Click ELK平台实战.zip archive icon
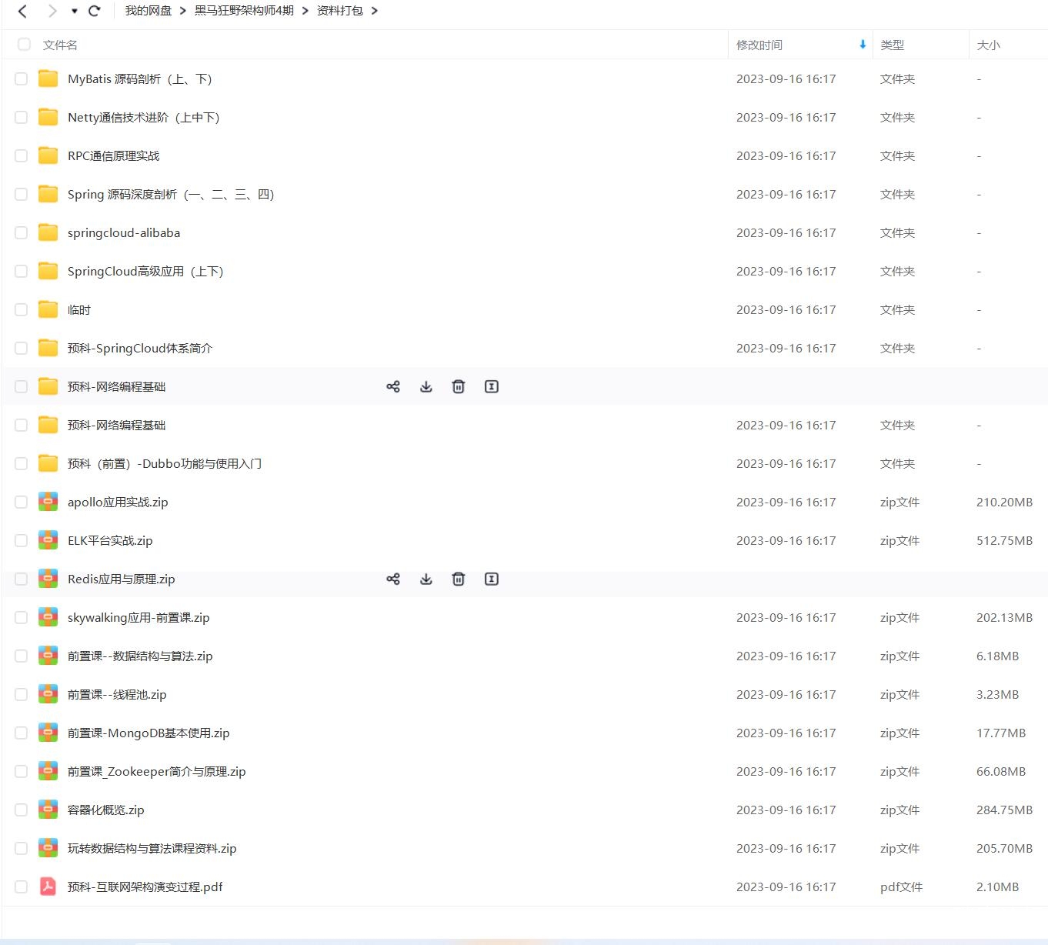 click(48, 540)
